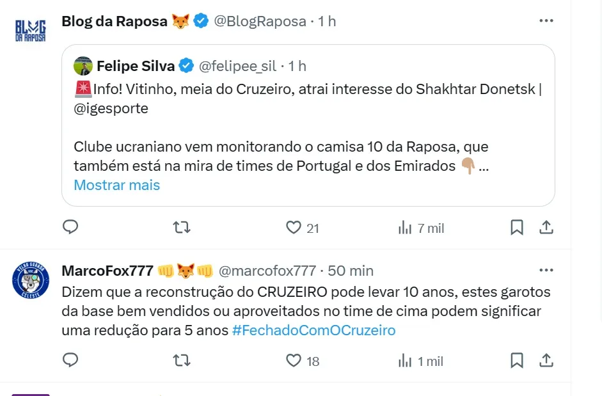This screenshot has width=602, height=396.
Task: Open more options for Blog da Raposa post
Action: (x=546, y=21)
